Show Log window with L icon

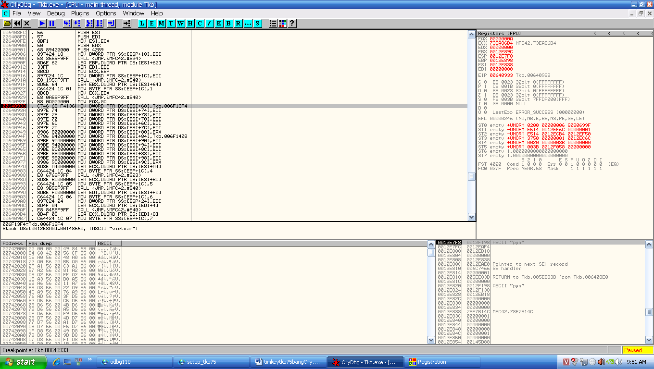(x=142, y=23)
